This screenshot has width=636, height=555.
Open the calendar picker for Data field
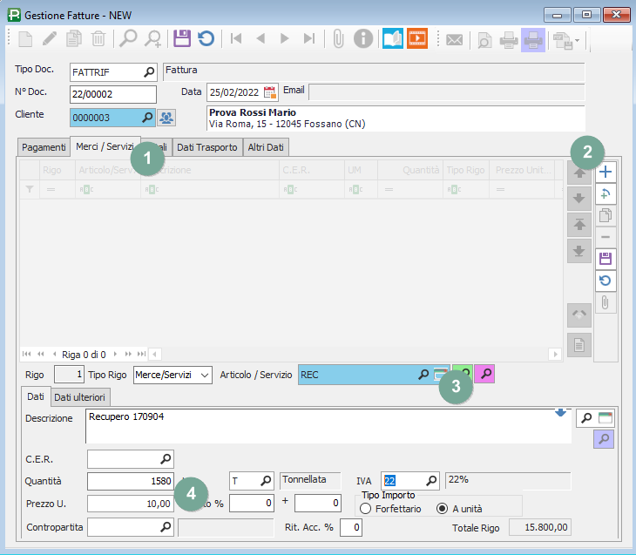(x=270, y=92)
